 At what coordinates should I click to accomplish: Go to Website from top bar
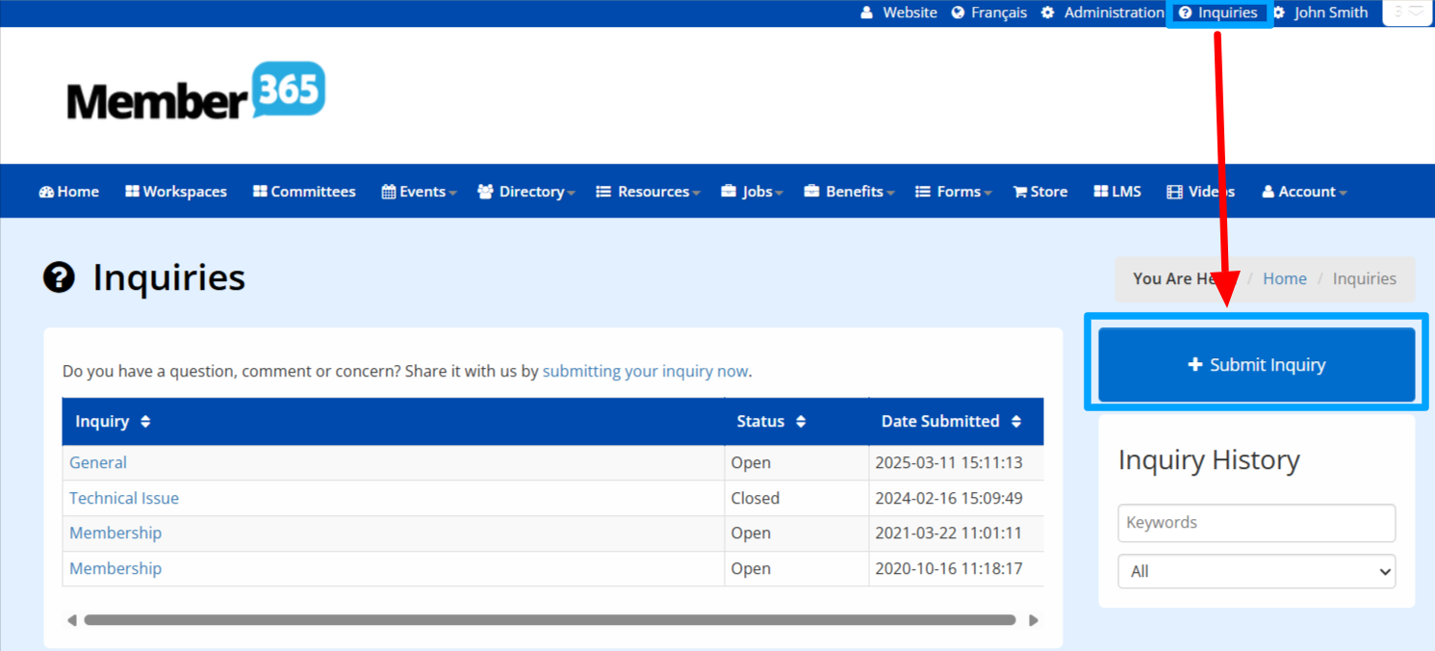[899, 13]
